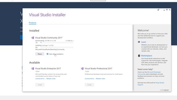Click the Installed section heading
177x100 pixels.
coord(34,31)
